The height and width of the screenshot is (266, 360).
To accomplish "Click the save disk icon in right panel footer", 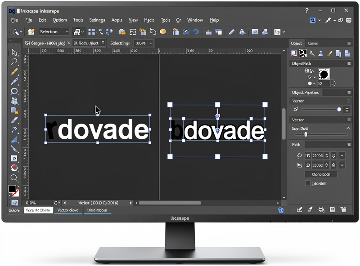I will pos(332,209).
